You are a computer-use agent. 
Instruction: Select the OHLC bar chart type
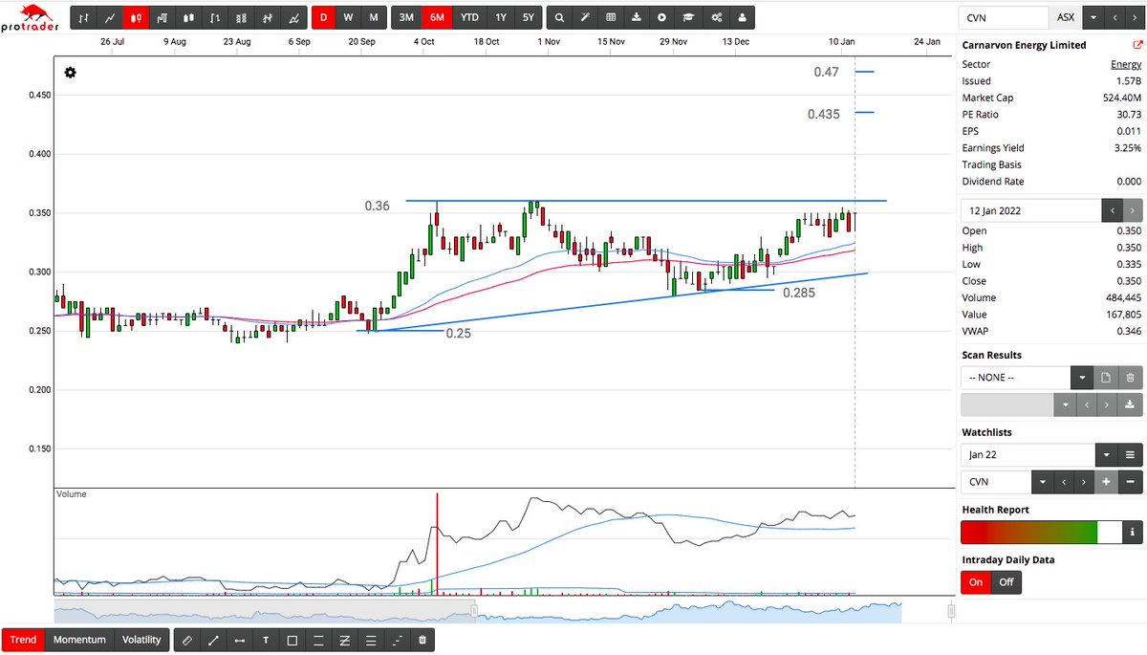pos(84,17)
